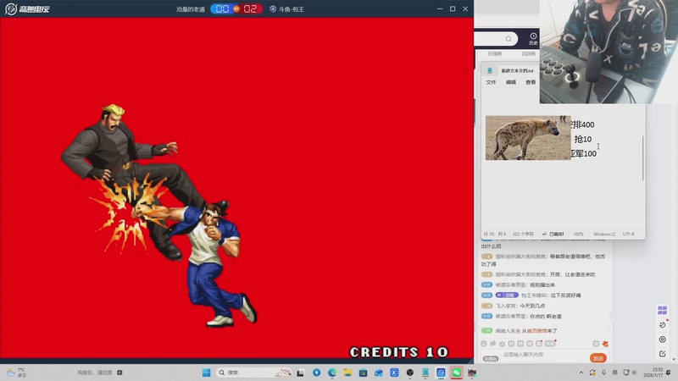Click the down arrow at sidebar bottom
The image size is (678, 381).
674,359
